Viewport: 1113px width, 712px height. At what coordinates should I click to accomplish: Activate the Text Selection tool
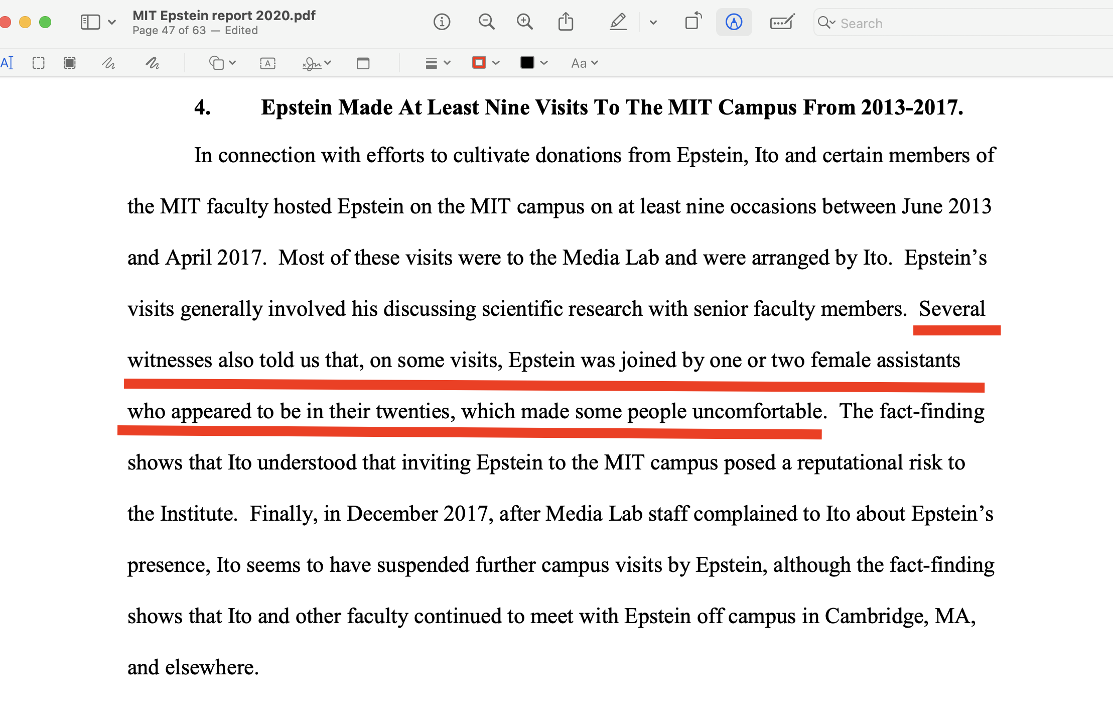[7, 63]
